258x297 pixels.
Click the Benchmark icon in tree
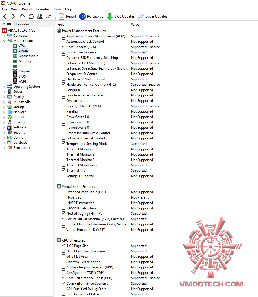(9, 148)
